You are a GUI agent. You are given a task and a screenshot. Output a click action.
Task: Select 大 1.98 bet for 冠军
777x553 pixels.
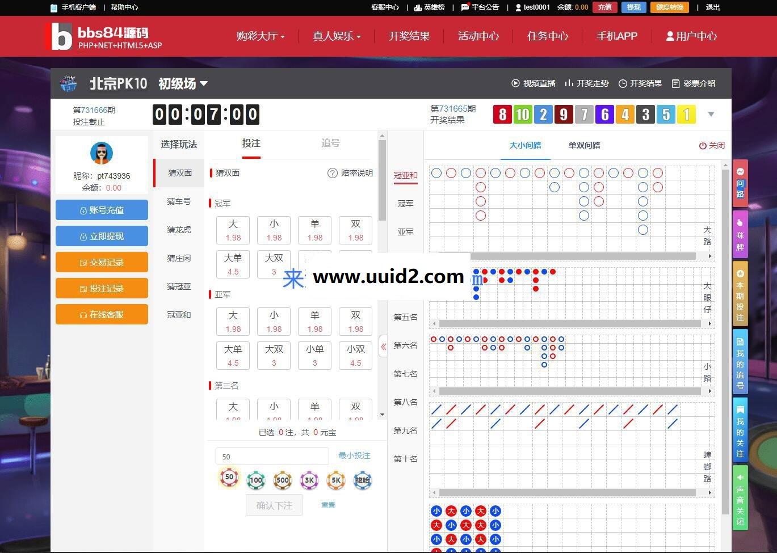coord(233,230)
